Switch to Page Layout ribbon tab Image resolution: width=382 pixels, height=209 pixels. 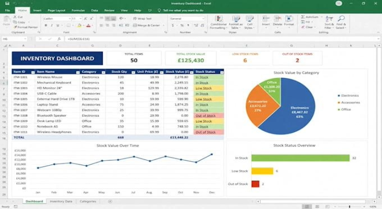[57, 11]
